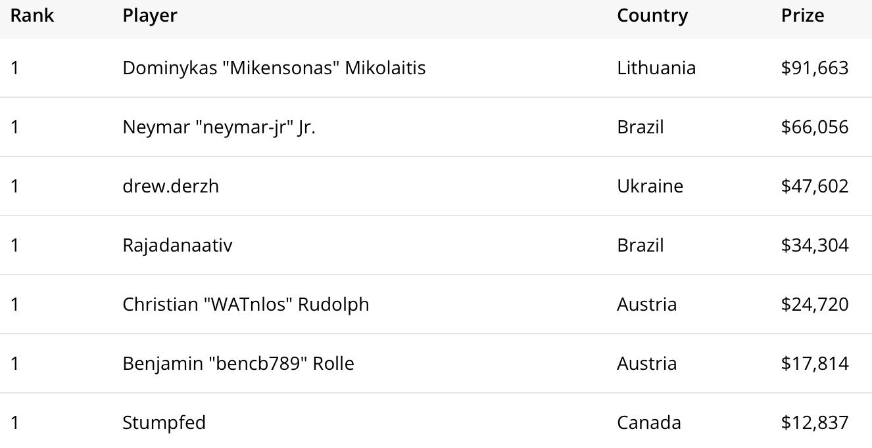Screen dimensions: 872x448
Task: Click Austria in Christian Rudolph's row
Action: pyautogui.click(x=646, y=304)
